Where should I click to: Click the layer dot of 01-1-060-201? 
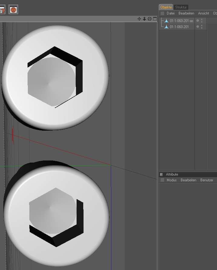[x=198, y=27]
